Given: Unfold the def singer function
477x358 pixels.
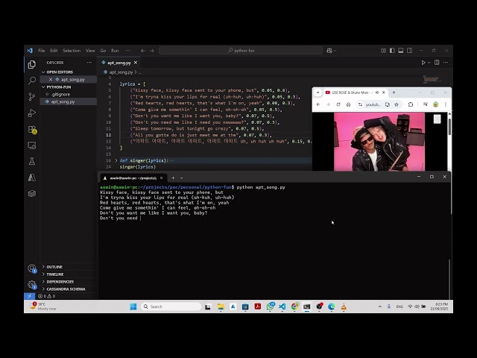Looking at the screenshot, I should point(116,160).
